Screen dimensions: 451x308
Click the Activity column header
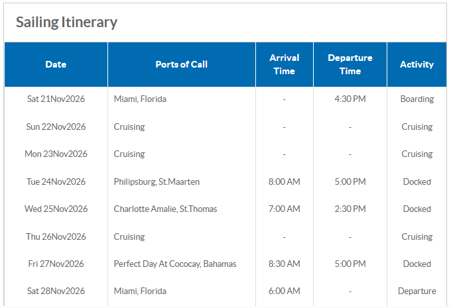click(x=417, y=64)
